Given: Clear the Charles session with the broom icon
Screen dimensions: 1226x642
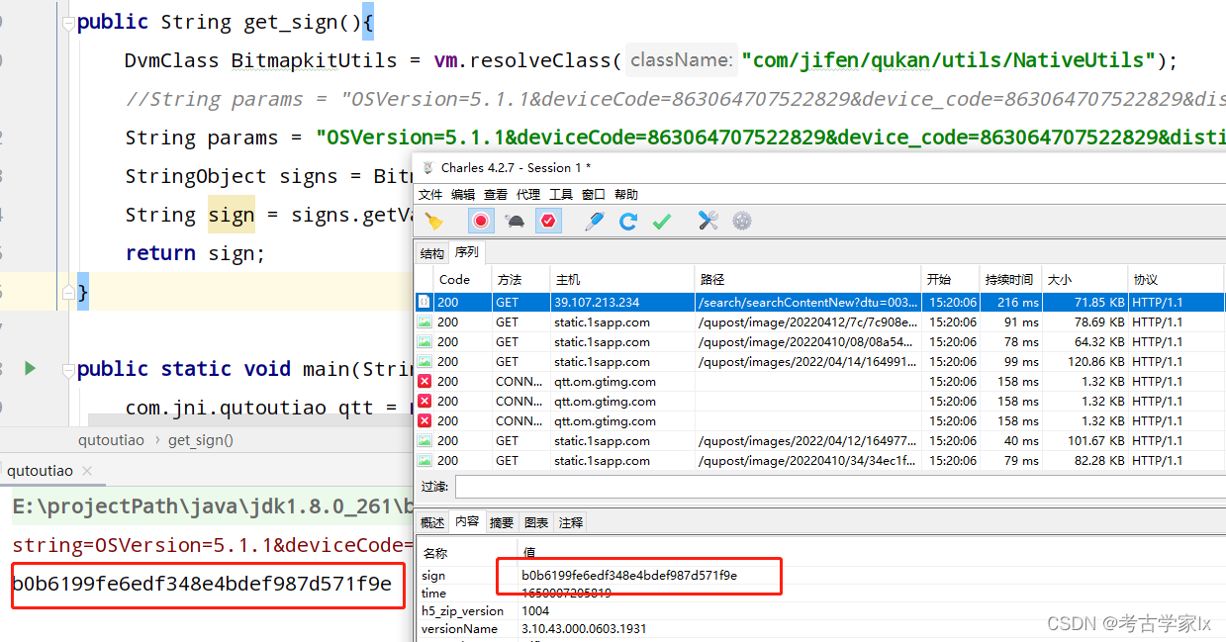Looking at the screenshot, I should pos(433,222).
